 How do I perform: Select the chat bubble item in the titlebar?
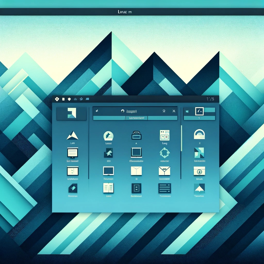click(x=87, y=99)
